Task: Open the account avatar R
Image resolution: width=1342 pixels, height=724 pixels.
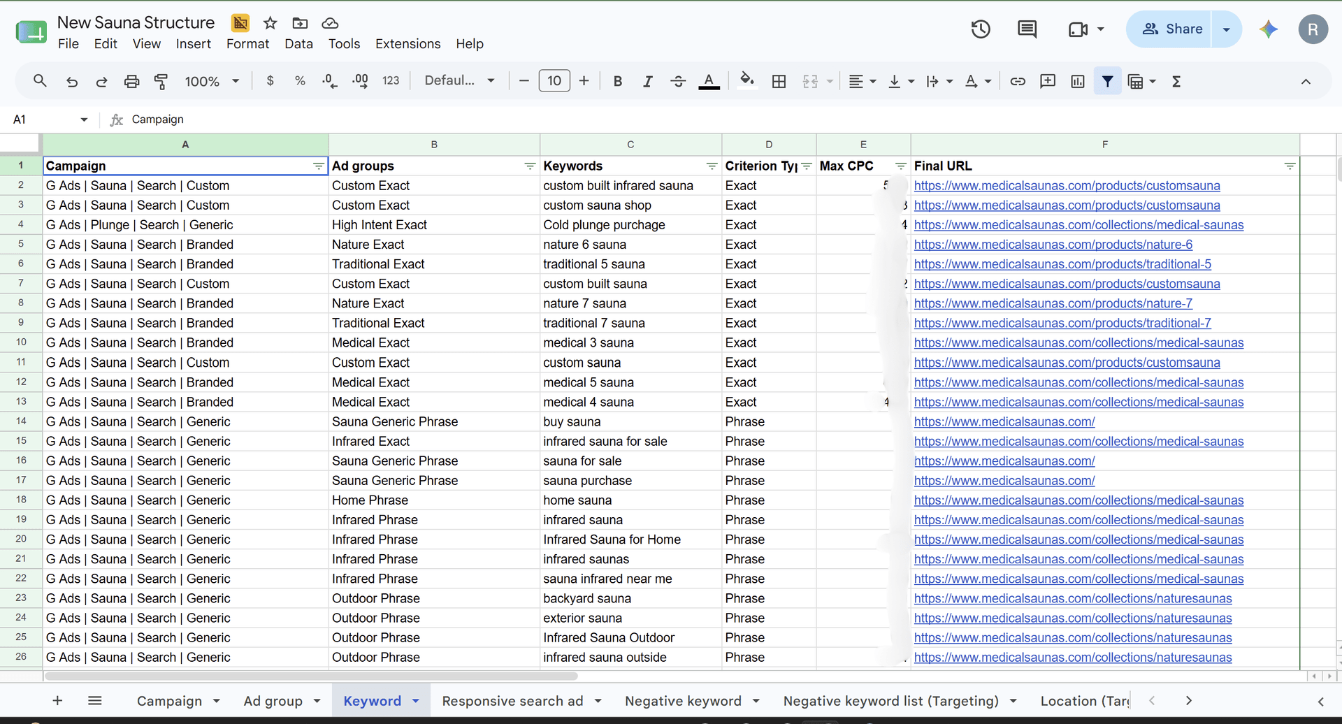Action: pos(1313,29)
